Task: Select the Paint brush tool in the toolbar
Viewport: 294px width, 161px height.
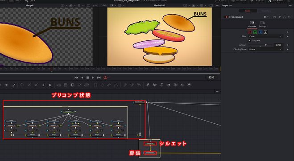Action: [13, 85]
